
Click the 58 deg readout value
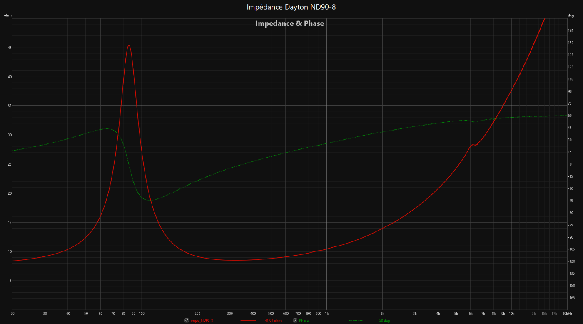point(384,321)
